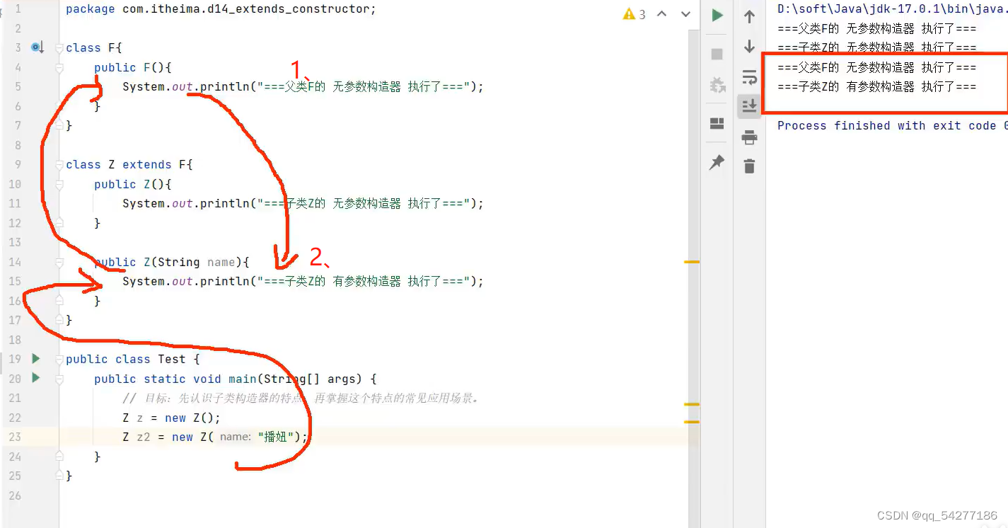Click the closing fold marker on line 7
Image resolution: width=1008 pixels, height=528 pixels.
click(x=59, y=125)
